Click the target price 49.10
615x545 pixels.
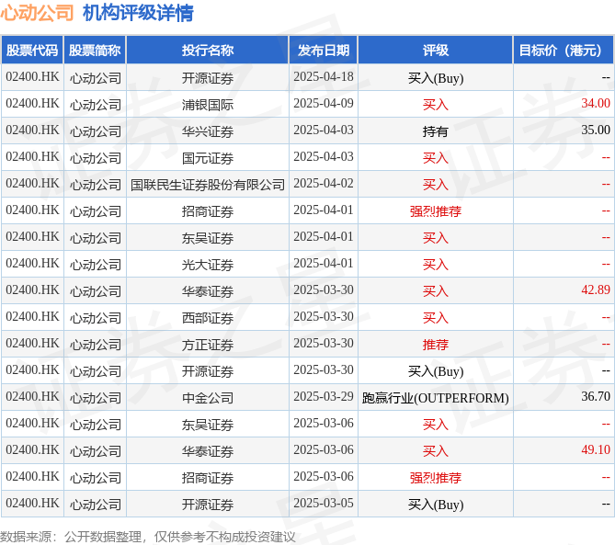(x=596, y=449)
